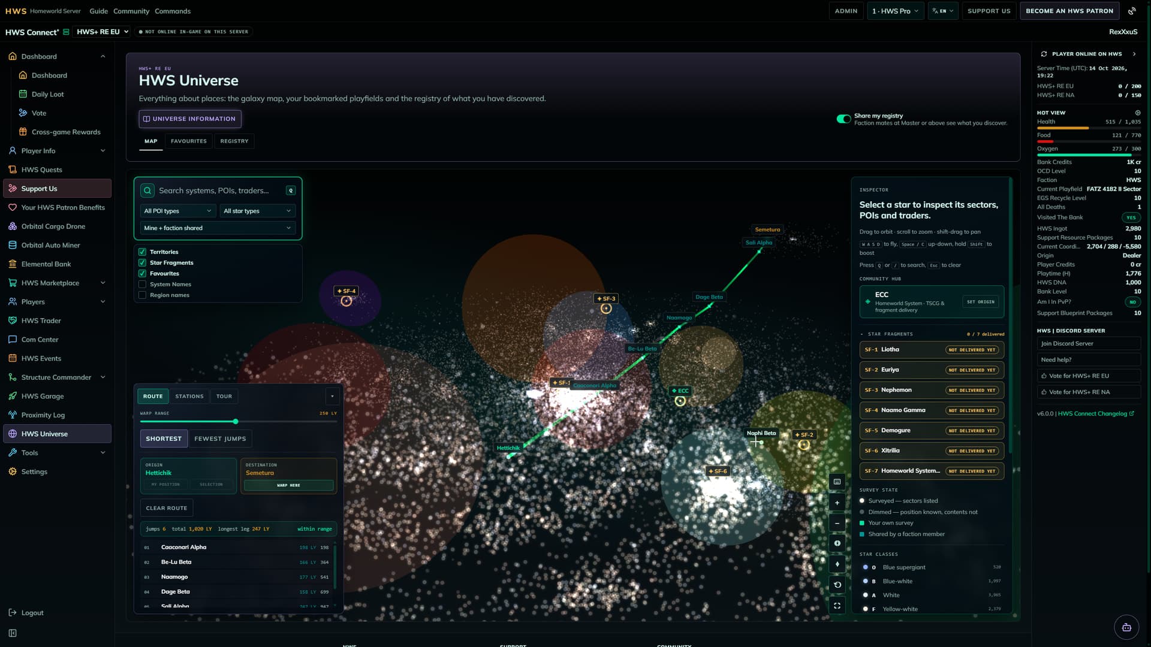Open the chatbot assistant icon

click(x=1126, y=627)
